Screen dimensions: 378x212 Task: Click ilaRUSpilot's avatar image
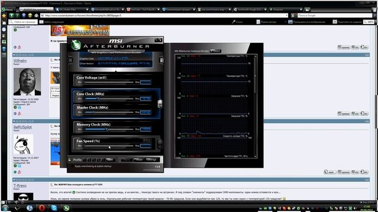click(x=23, y=144)
